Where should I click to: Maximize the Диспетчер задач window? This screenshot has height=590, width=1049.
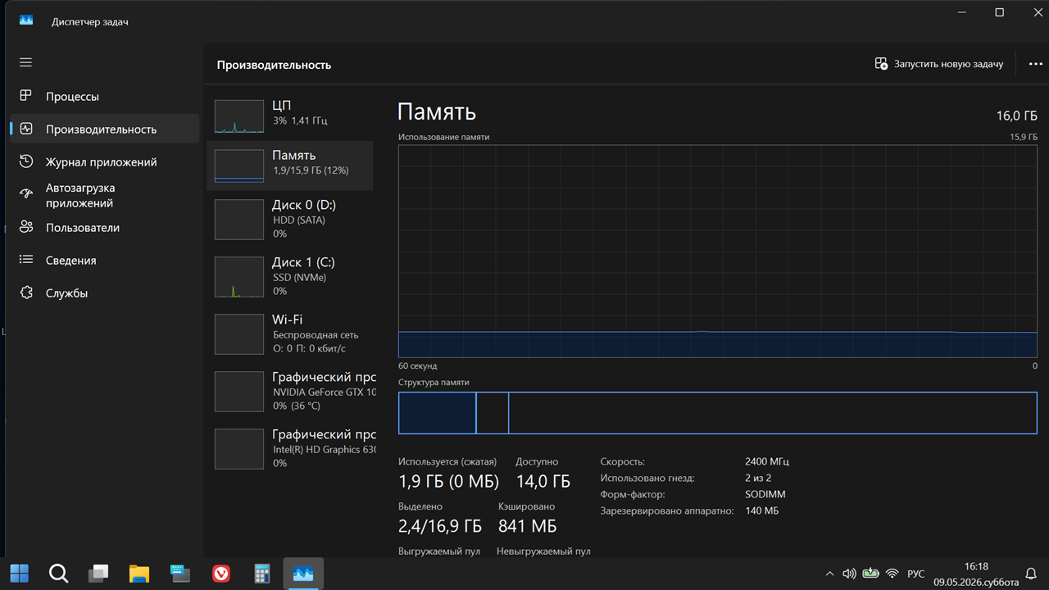point(1000,12)
